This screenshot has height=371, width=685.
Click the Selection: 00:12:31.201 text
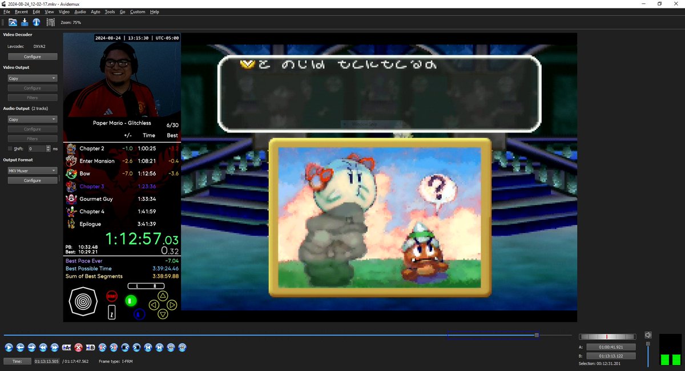point(599,364)
